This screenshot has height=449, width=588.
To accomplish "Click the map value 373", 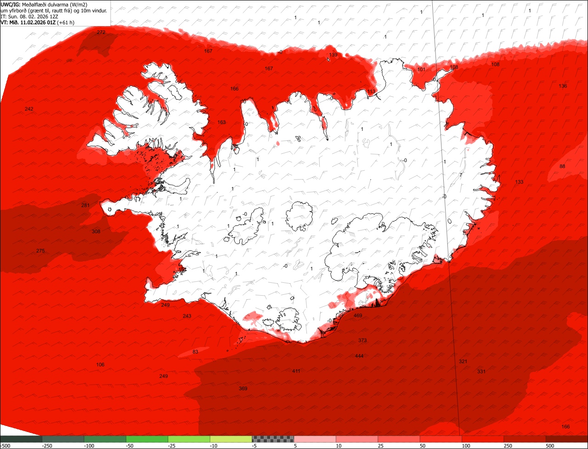I will click(x=362, y=340).
